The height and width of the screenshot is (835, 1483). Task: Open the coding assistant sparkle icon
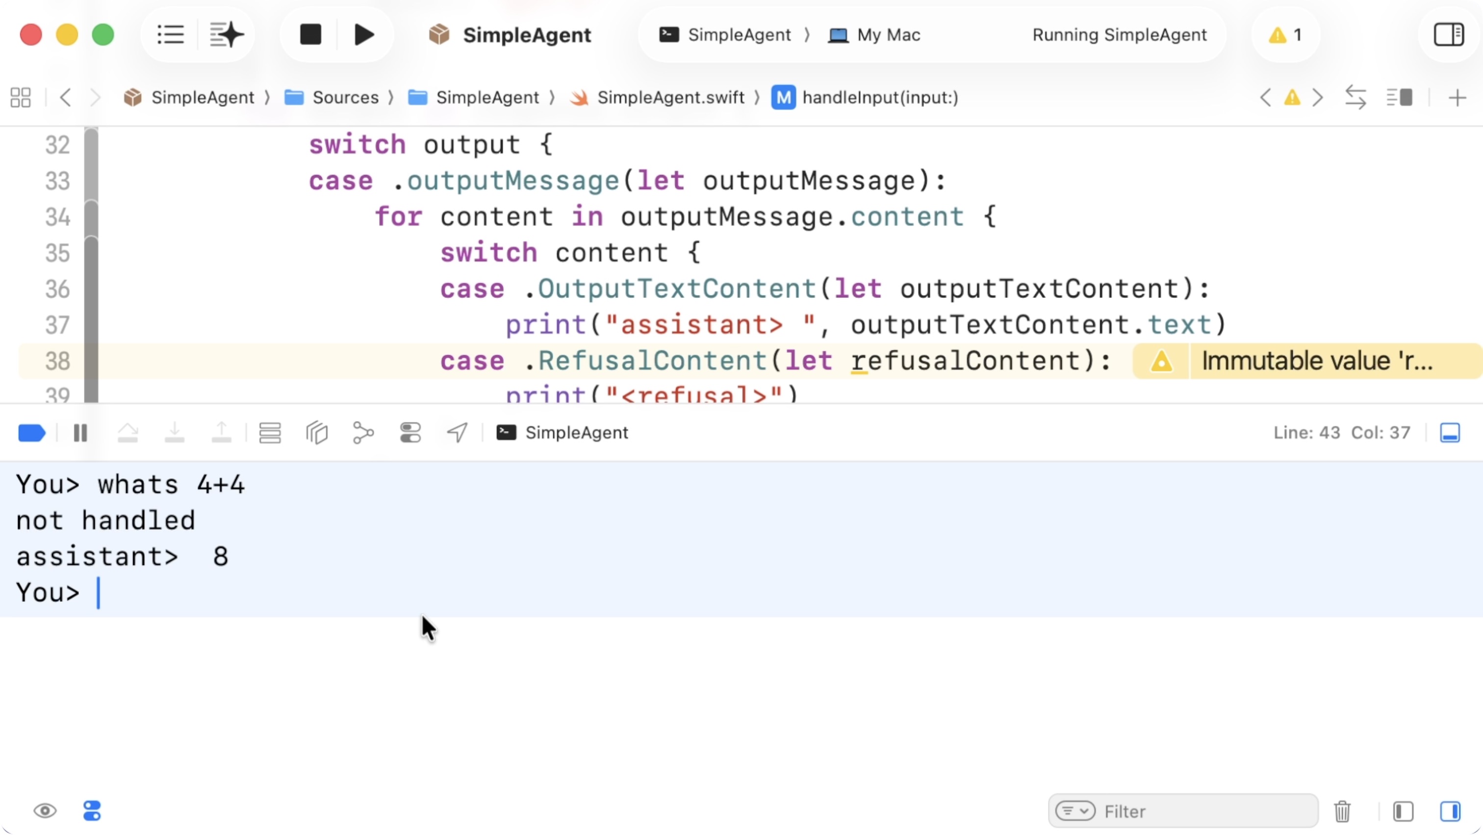(226, 34)
